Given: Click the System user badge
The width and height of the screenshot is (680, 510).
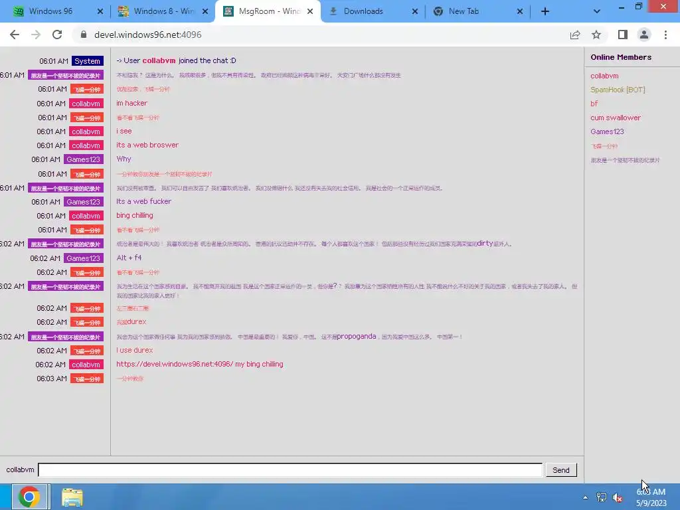Looking at the screenshot, I should pos(88,61).
